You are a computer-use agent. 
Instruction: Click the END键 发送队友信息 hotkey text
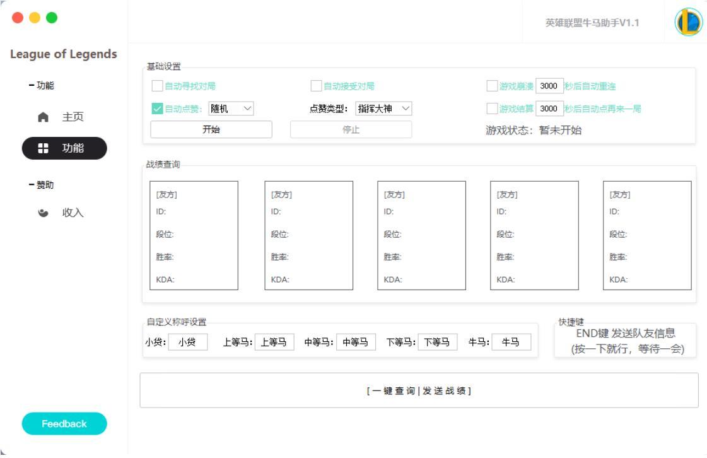(x=626, y=334)
